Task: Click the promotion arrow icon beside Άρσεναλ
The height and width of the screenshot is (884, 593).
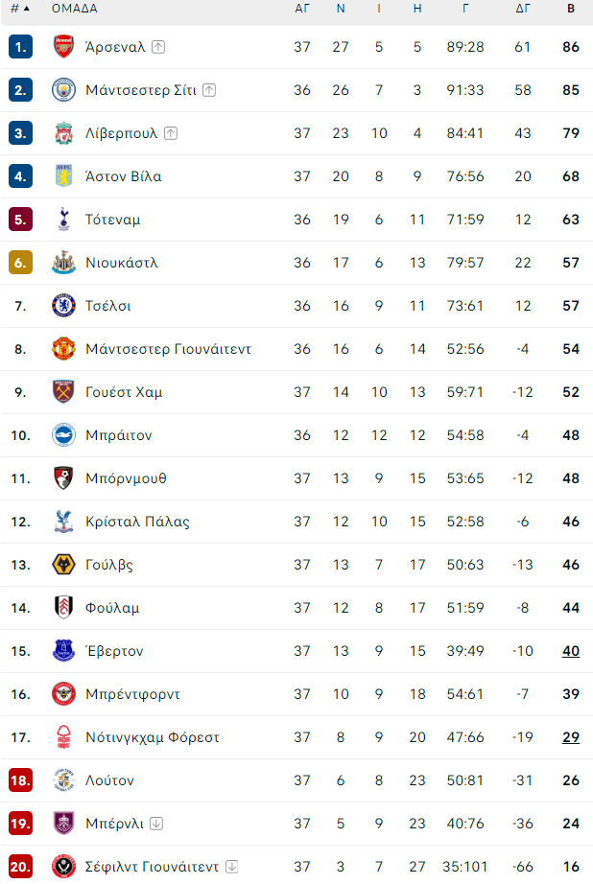Action: 158,47
